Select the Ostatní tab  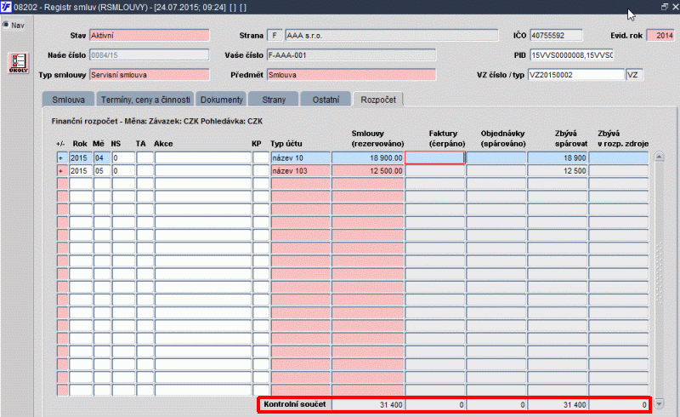coord(325,100)
